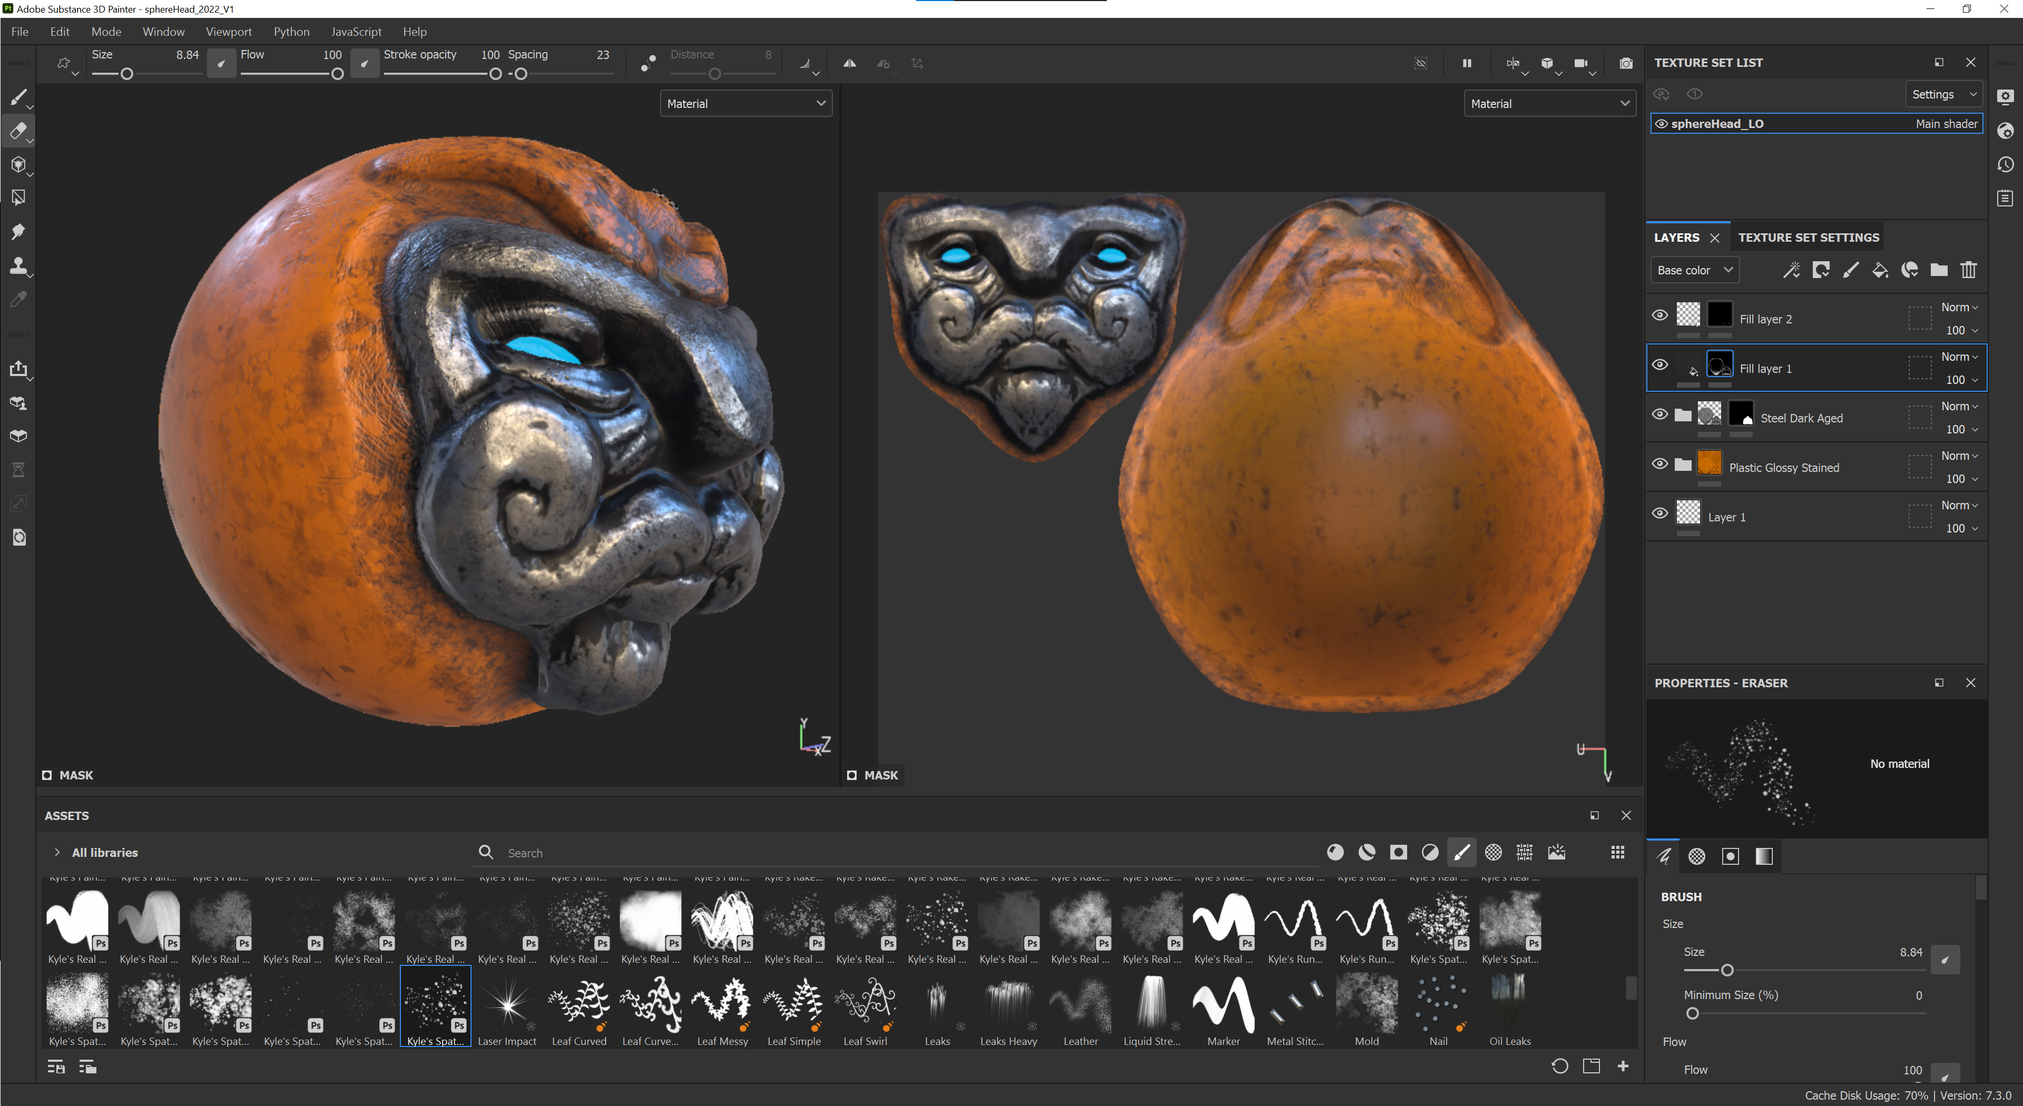Add a folder in layers panel
Image resolution: width=2023 pixels, height=1106 pixels.
(x=1939, y=270)
